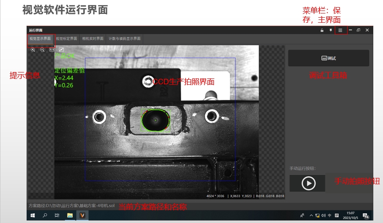Screen dimensions: 383x223
Task: Open the Windows Start menu
Action: (33, 215)
